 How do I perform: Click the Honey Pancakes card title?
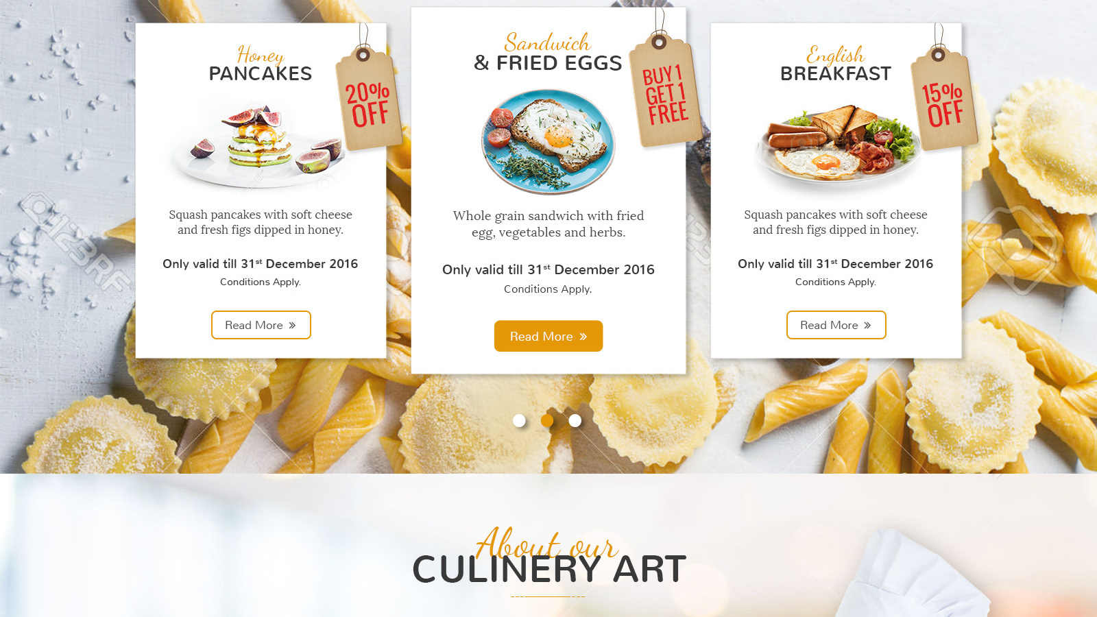pyautogui.click(x=261, y=64)
